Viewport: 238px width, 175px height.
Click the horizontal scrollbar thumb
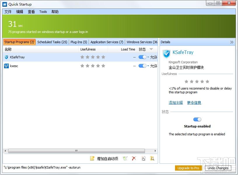76,151
